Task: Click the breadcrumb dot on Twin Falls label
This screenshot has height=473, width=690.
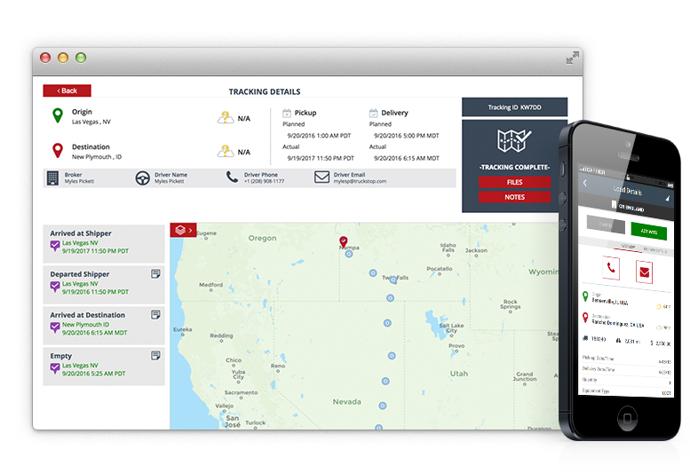Action: coord(393,280)
